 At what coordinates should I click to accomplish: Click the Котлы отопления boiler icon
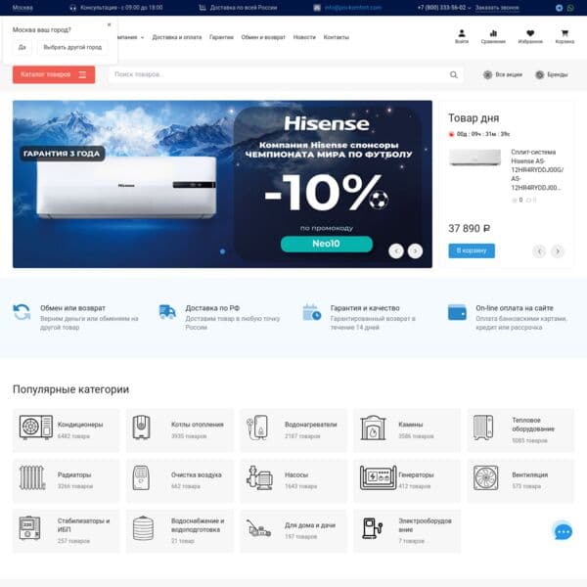(x=142, y=428)
